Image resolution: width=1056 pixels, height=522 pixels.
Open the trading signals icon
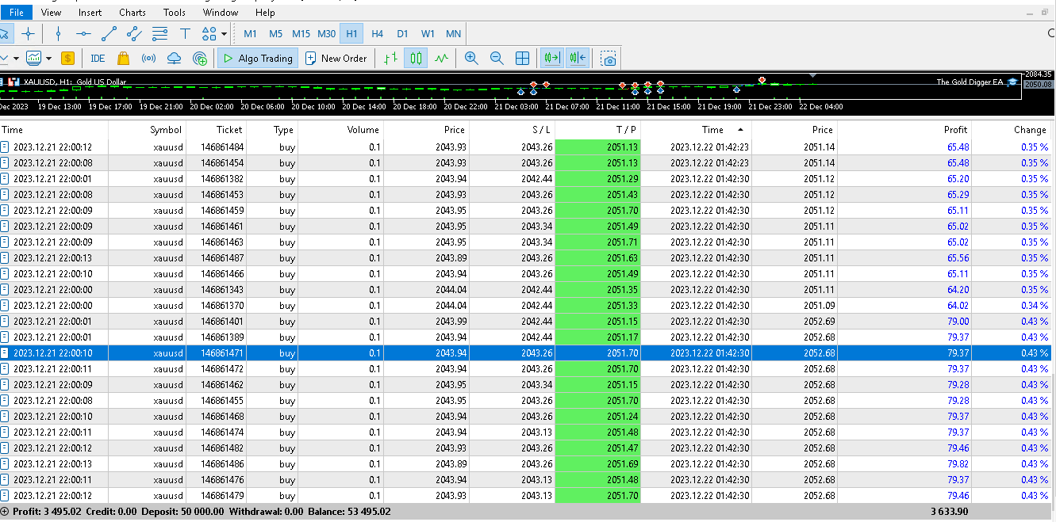[148, 58]
